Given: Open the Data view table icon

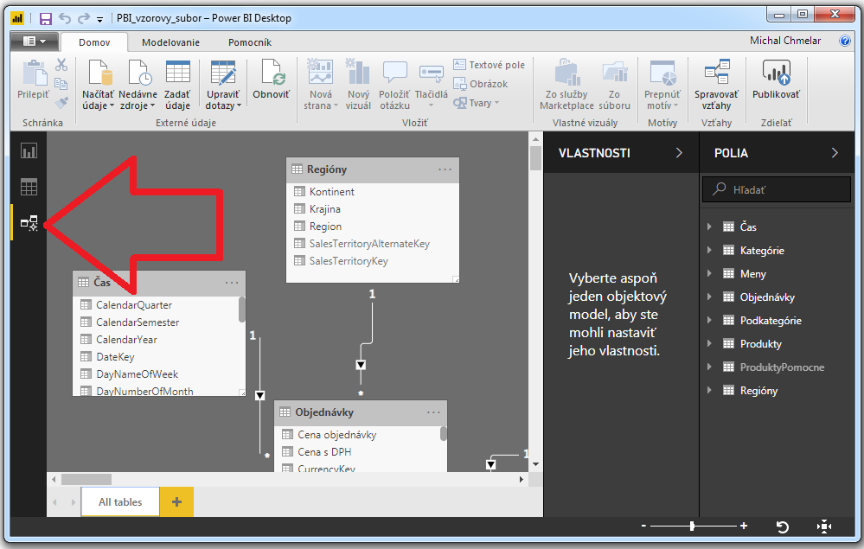Looking at the screenshot, I should pos(29,188).
